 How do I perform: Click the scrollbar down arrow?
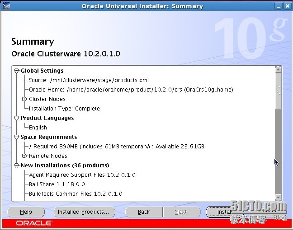278,197
